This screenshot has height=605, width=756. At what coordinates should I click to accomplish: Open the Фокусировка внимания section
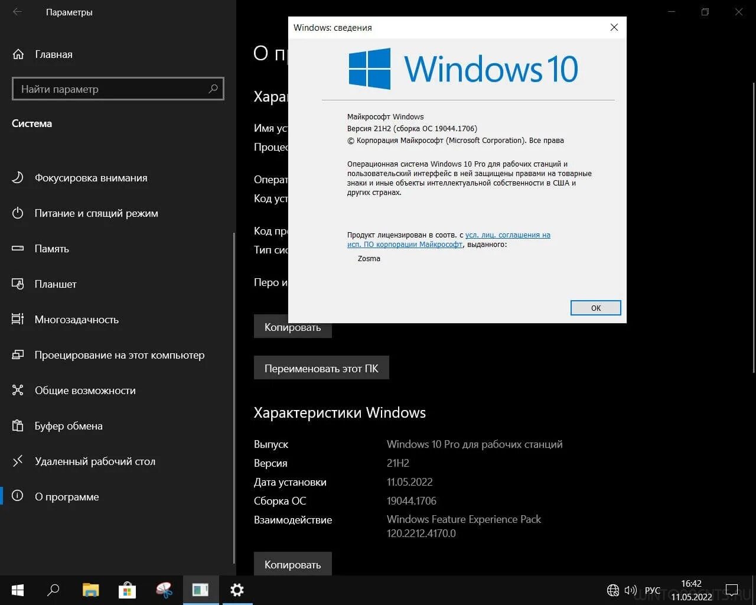(x=17, y=177)
